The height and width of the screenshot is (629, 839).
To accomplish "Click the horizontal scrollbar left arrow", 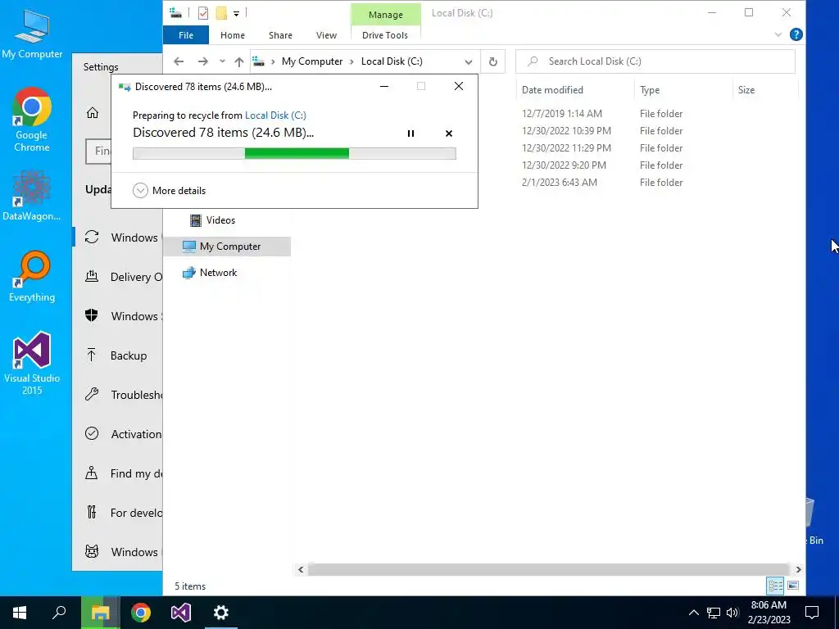I will click(x=301, y=570).
